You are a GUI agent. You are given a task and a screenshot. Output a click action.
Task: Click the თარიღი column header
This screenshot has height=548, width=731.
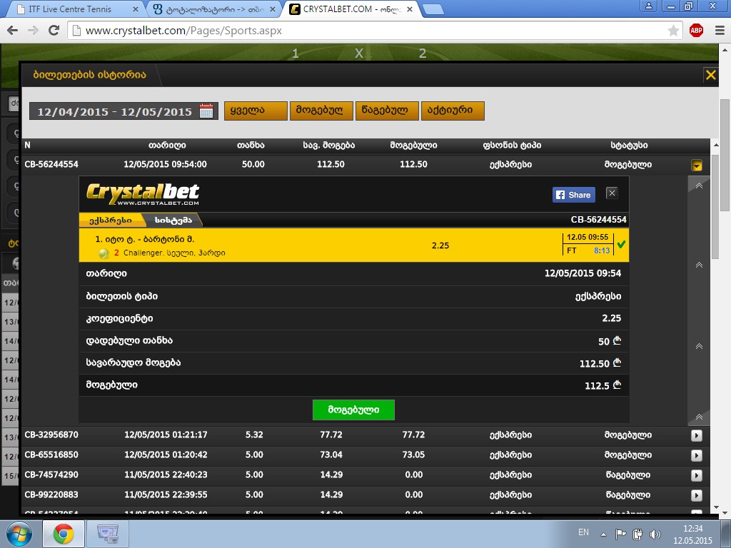pos(167,146)
